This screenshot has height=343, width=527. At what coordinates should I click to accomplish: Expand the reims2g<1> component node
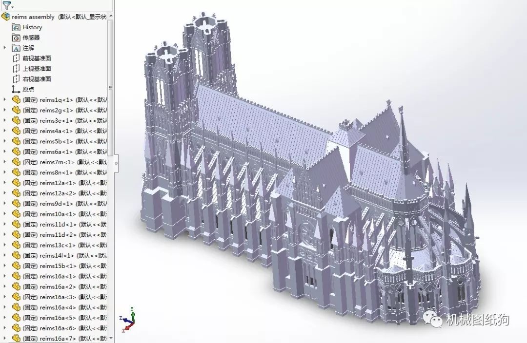[5, 110]
